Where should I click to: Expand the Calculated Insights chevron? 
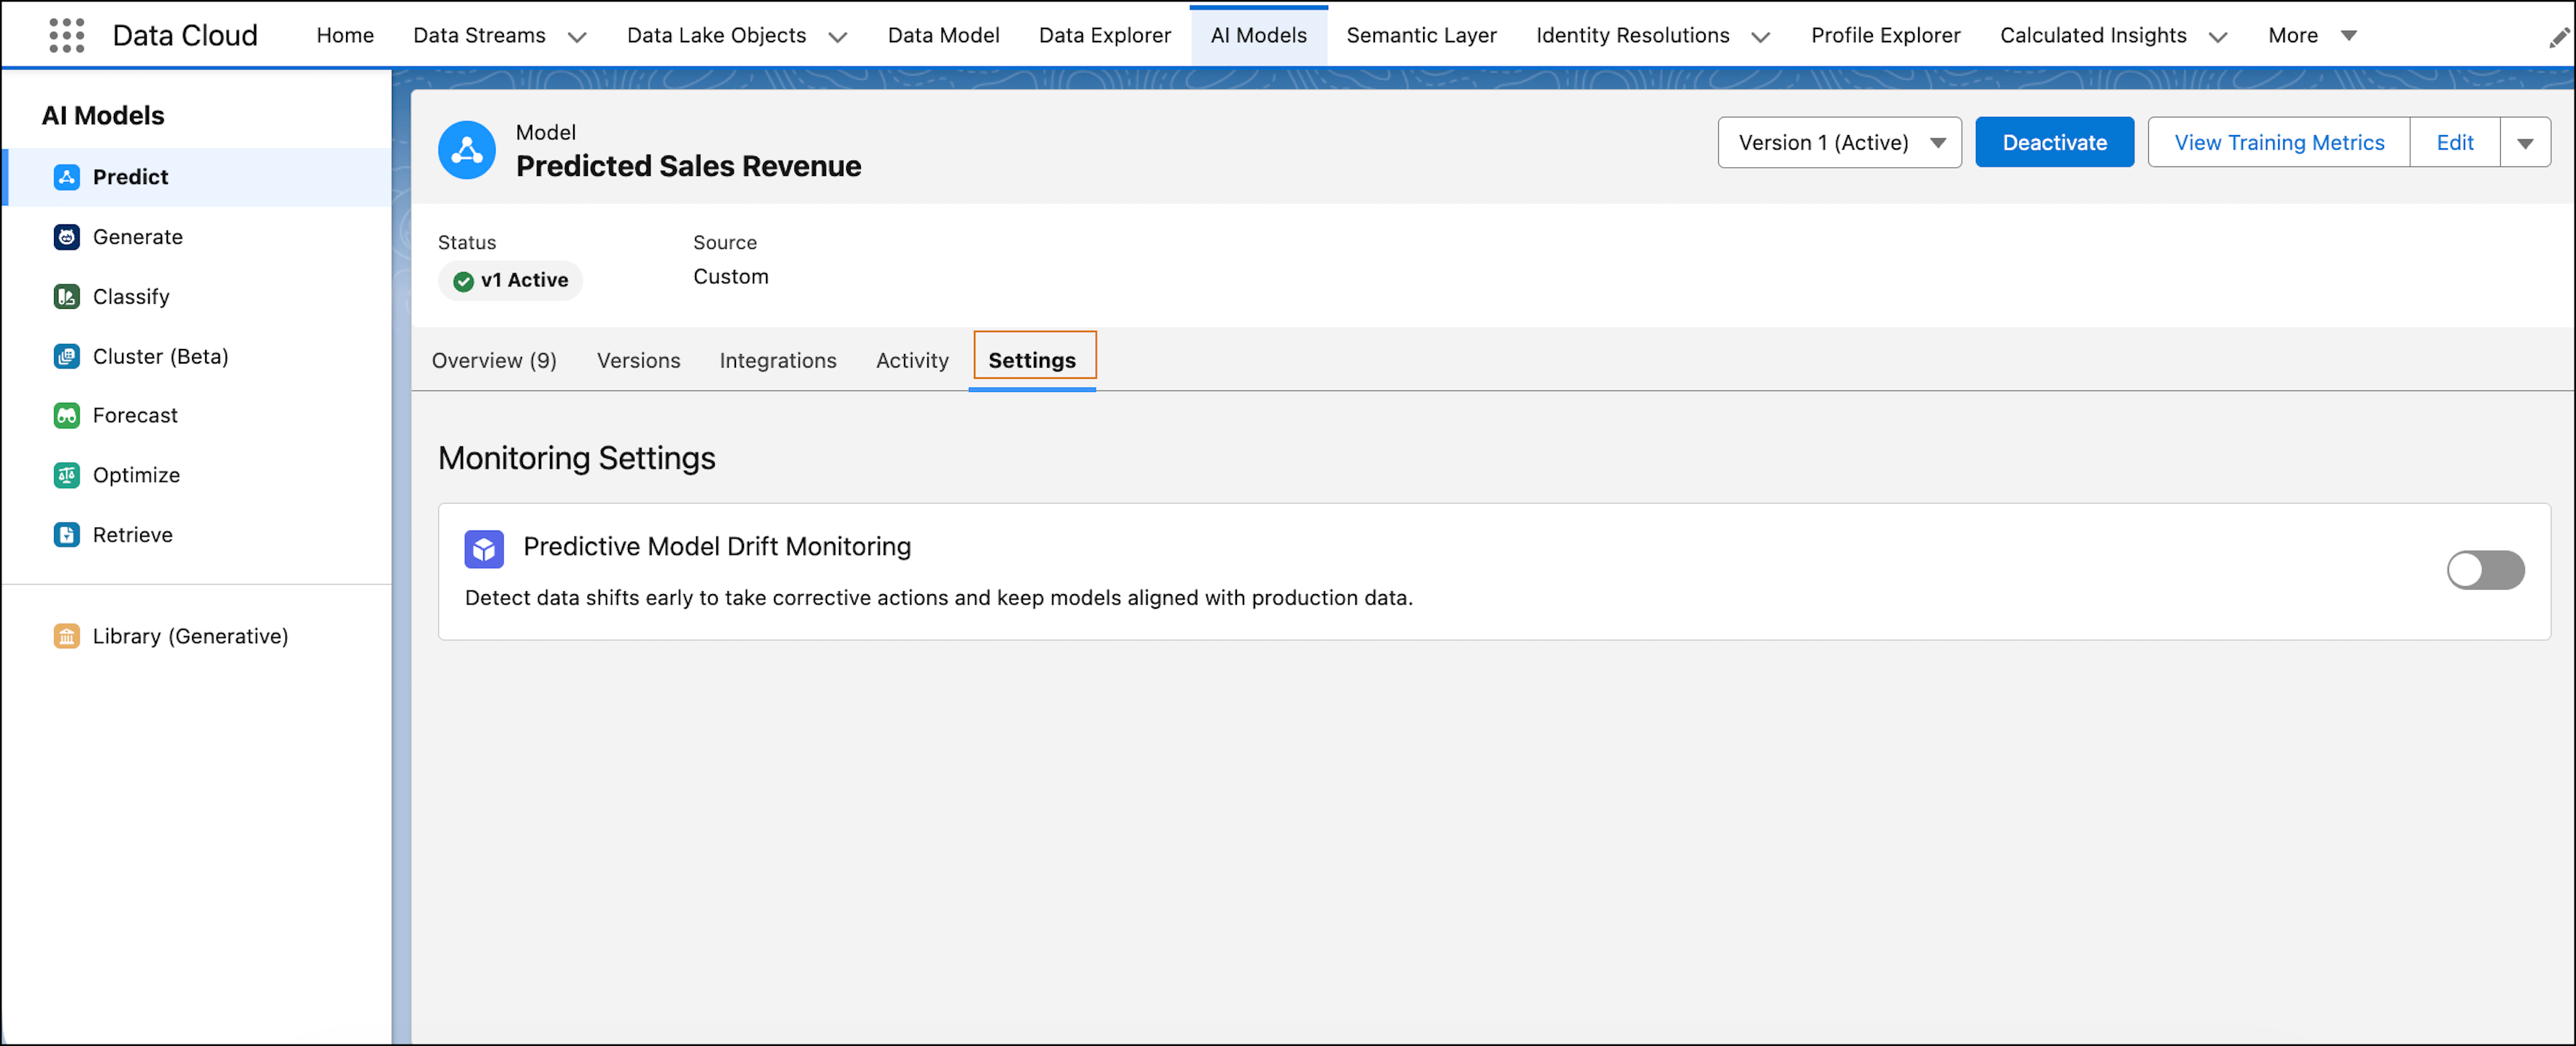2218,37
